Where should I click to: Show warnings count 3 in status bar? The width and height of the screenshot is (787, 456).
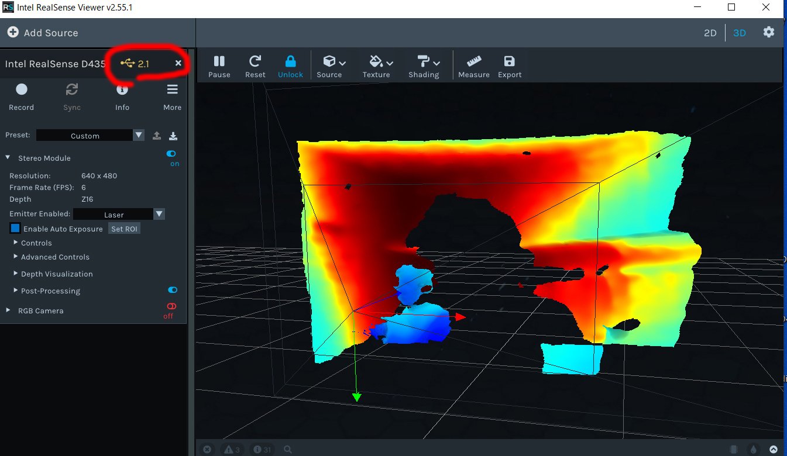[x=231, y=450]
